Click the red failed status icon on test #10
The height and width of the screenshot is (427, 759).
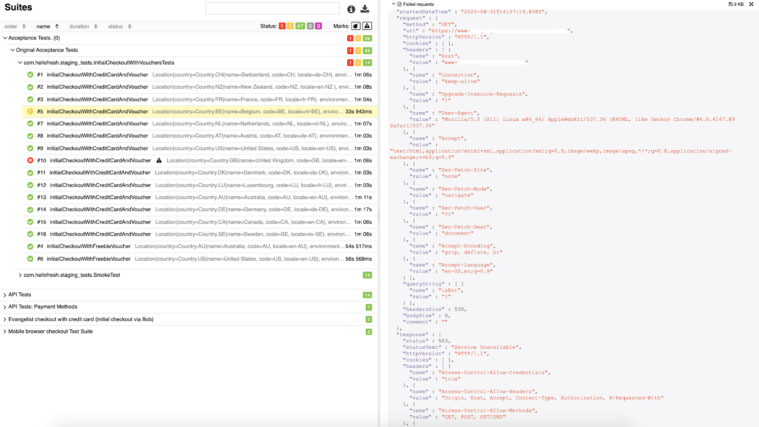[x=30, y=161]
